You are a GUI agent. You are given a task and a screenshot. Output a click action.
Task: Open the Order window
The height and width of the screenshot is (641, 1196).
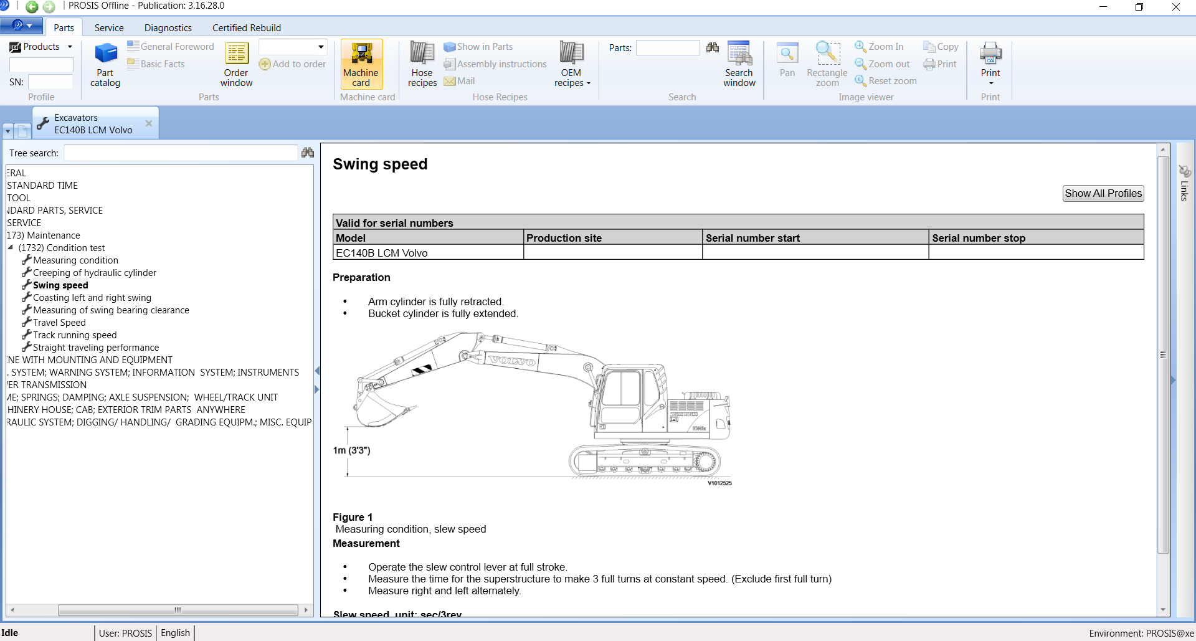click(236, 65)
